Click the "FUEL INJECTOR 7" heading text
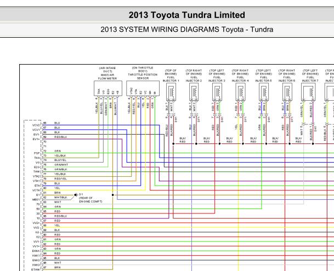The width and height of the screenshot is (334, 271). coord(310,79)
